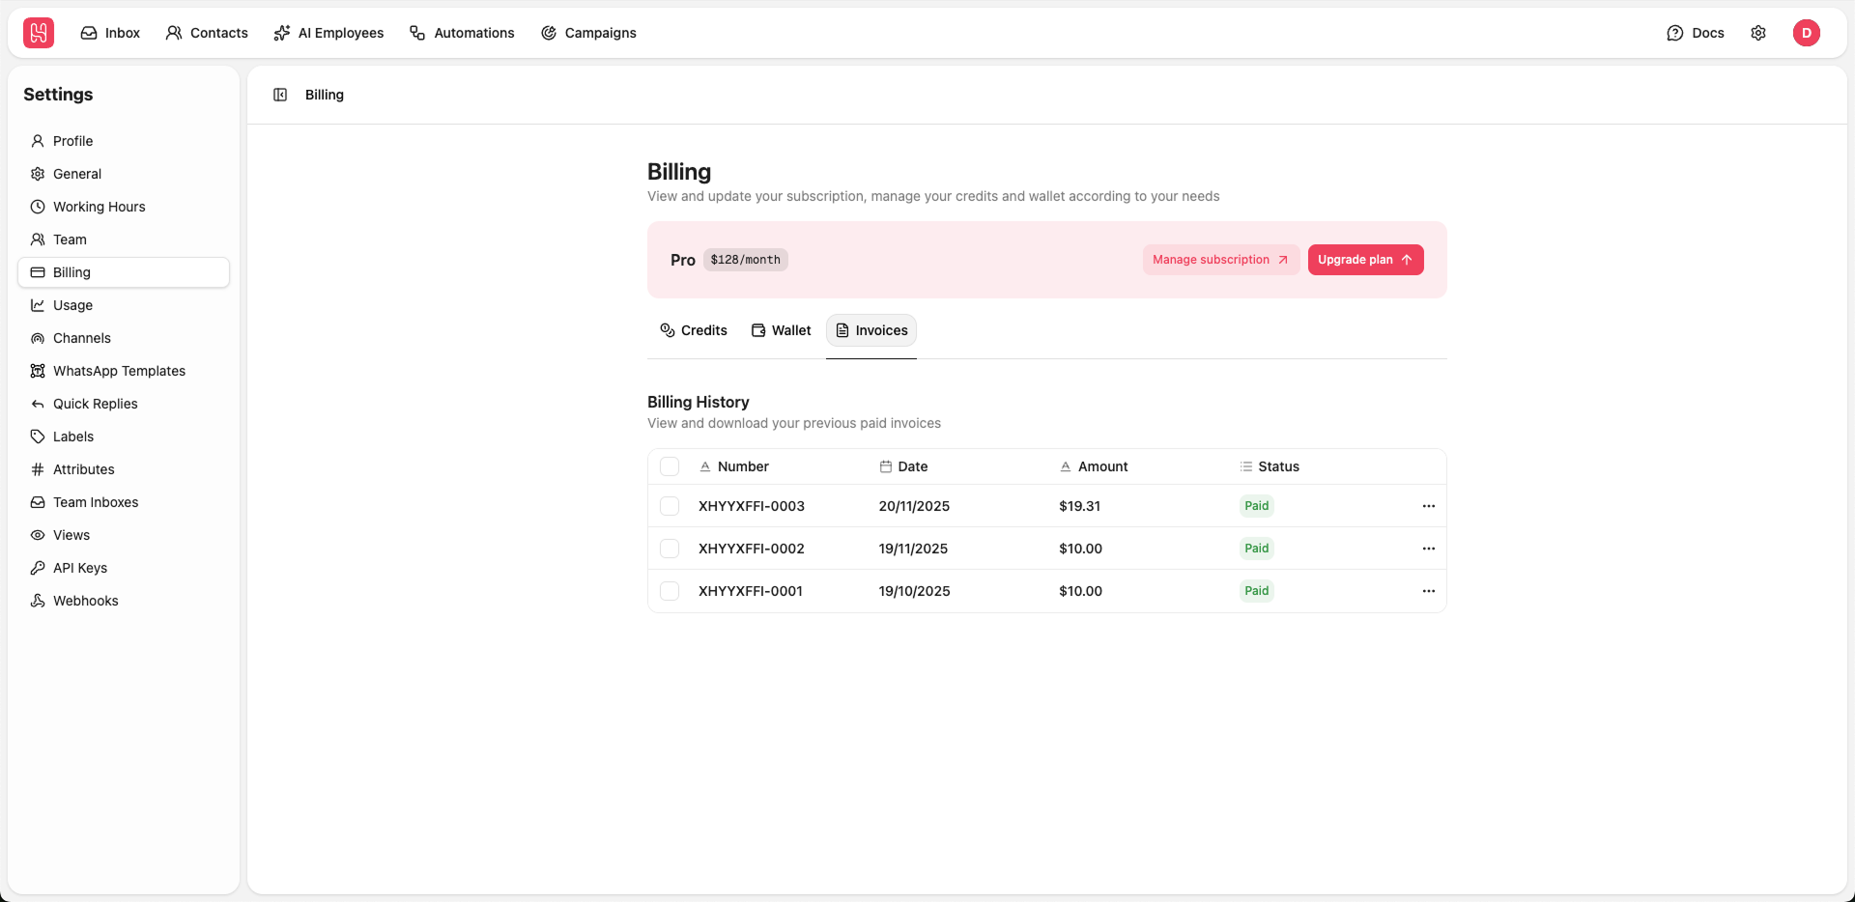Open WhatsApp Templates settings
This screenshot has height=902, width=1855.
(119, 371)
